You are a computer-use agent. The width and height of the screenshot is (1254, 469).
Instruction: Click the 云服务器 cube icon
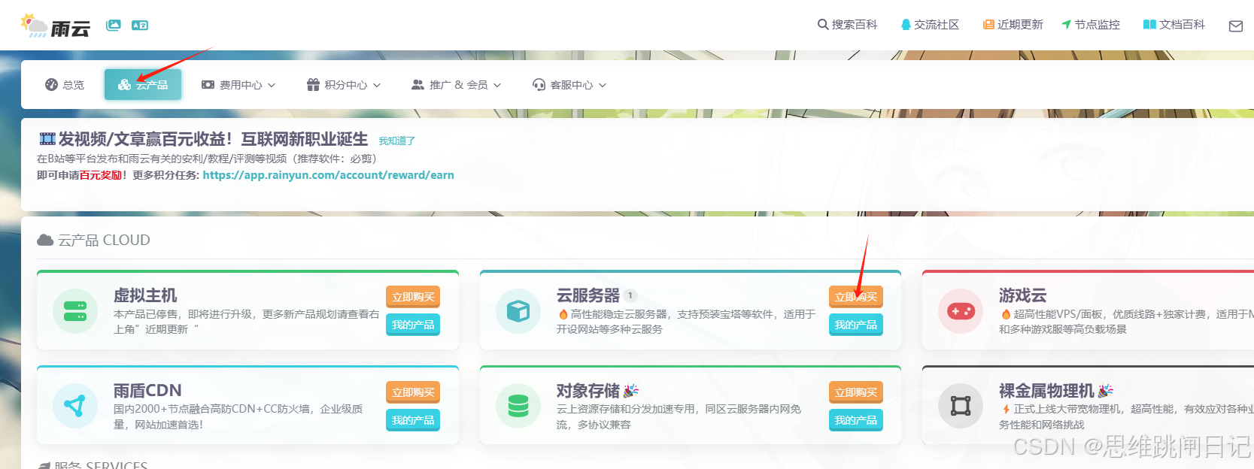pyautogui.click(x=518, y=311)
